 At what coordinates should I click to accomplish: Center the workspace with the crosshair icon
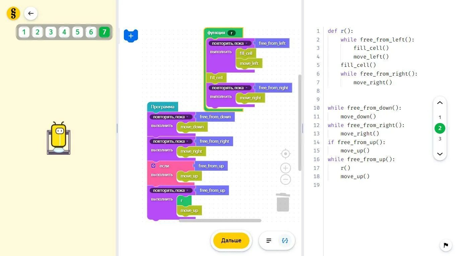[286, 154]
